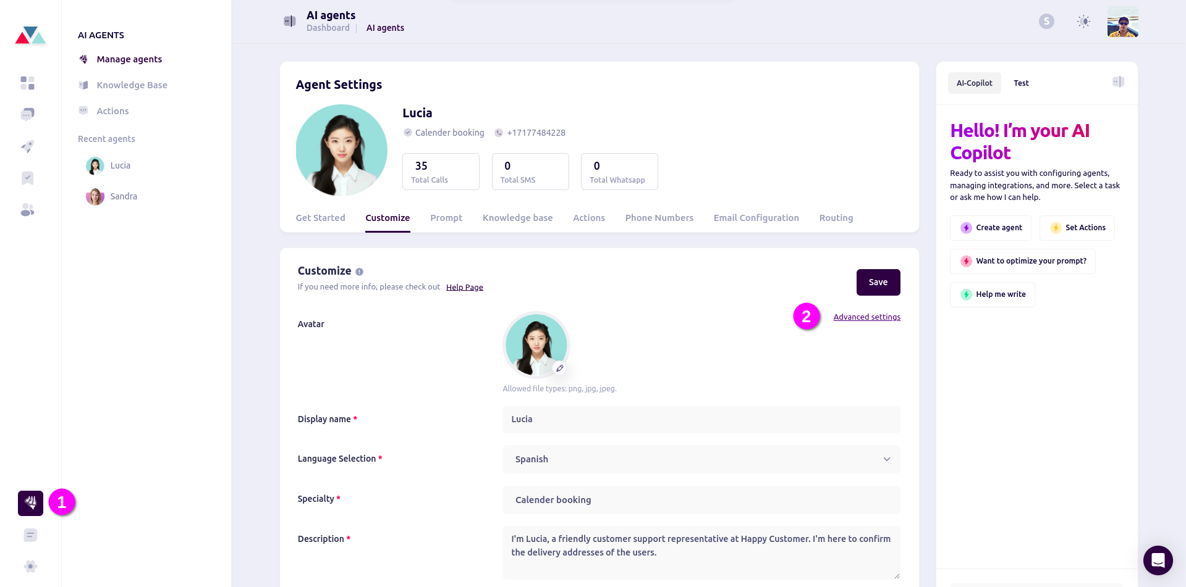Open the rocket campaigns sidebar icon
This screenshot has height=587, width=1186.
tap(27, 146)
